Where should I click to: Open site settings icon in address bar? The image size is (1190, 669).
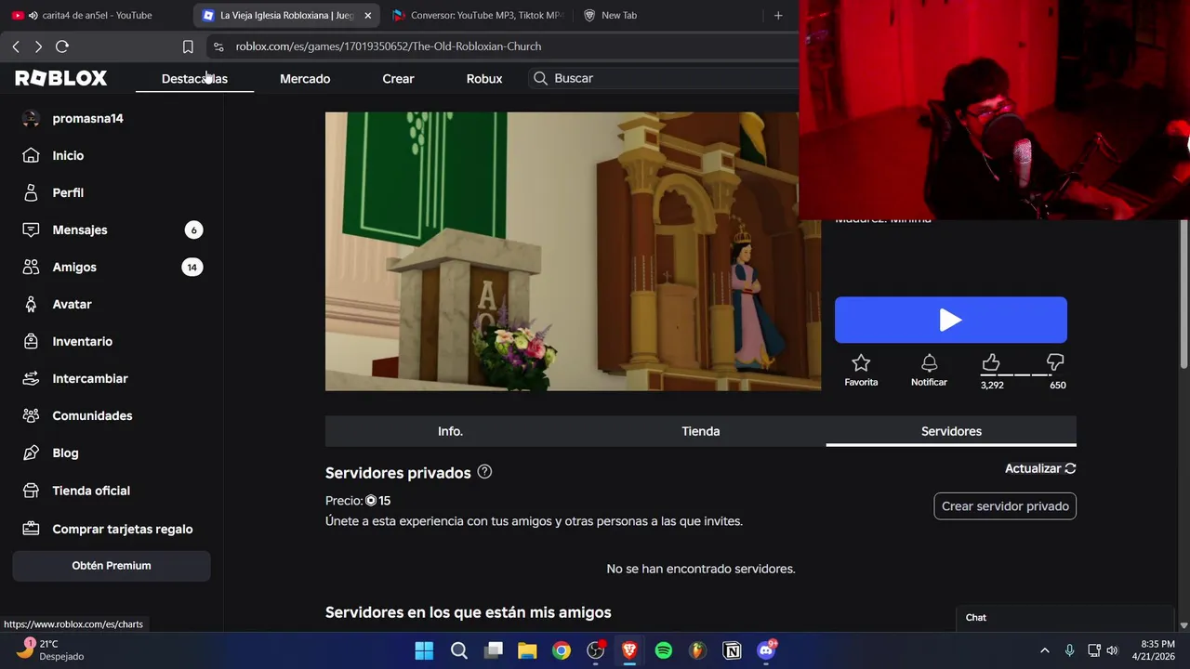(x=218, y=46)
